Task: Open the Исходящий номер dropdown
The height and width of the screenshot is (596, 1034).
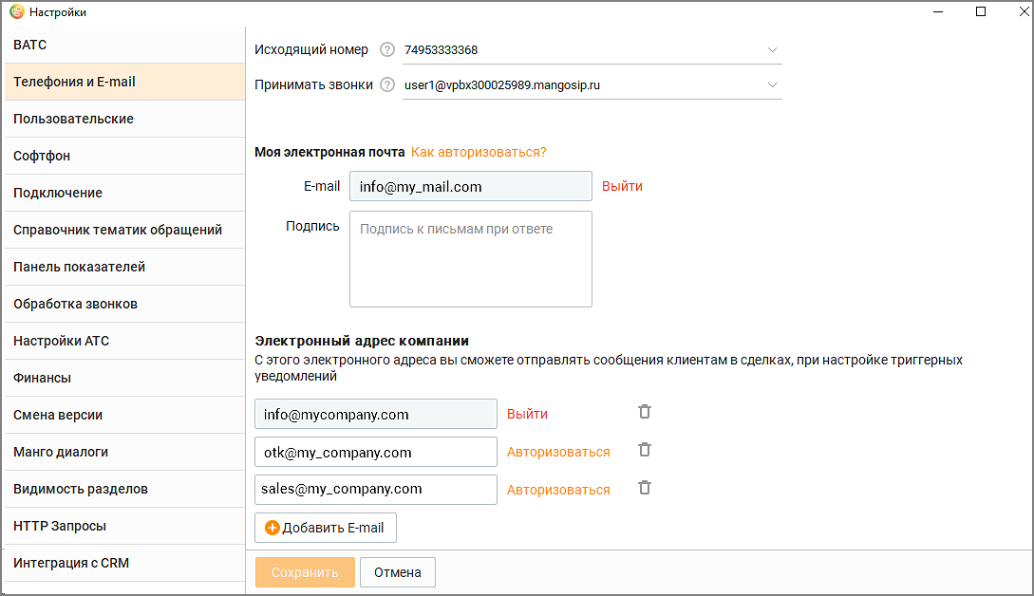Action: click(592, 50)
